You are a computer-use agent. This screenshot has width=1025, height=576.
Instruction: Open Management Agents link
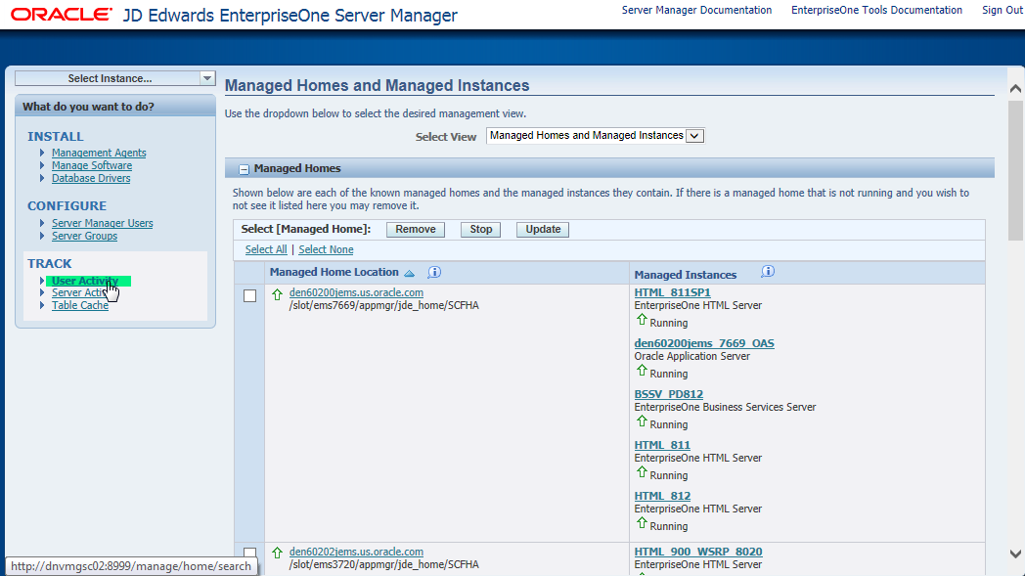[99, 153]
